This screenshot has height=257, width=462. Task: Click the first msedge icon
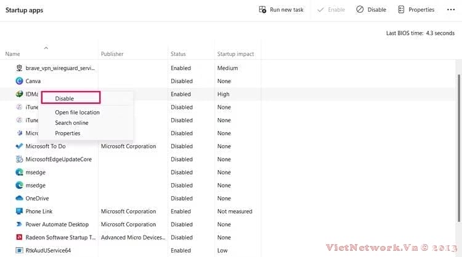[19, 172]
